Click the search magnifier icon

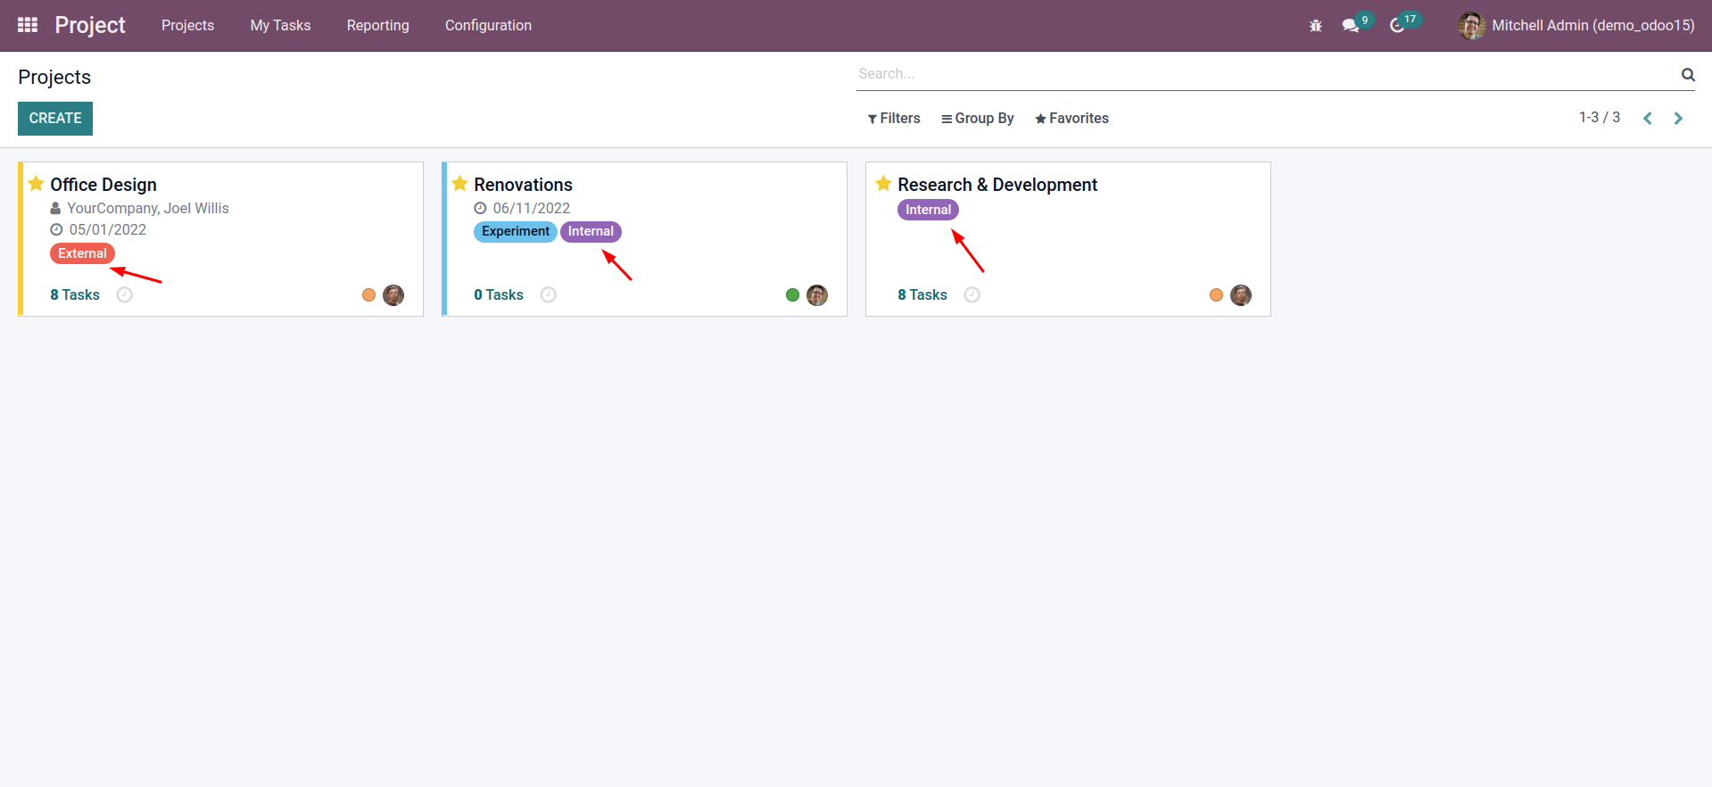pyautogui.click(x=1688, y=74)
